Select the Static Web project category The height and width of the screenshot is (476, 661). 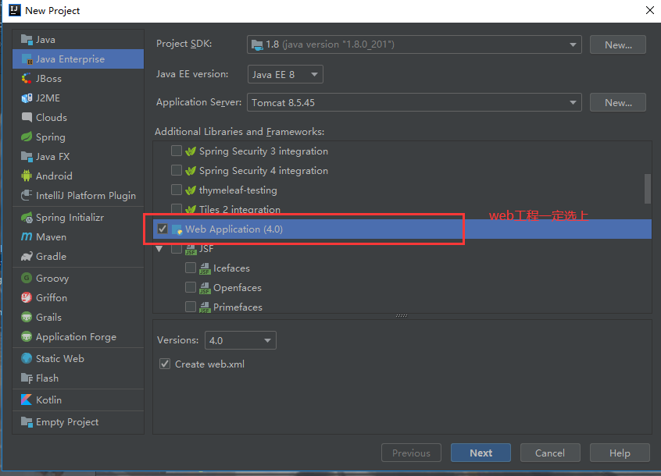coord(78,359)
